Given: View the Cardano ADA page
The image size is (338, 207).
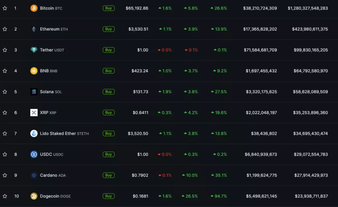Looking at the screenshot, I should click(53, 175).
